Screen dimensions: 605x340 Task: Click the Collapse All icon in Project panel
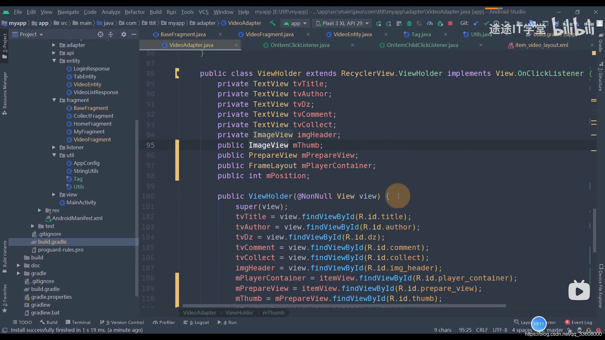(x=111, y=34)
